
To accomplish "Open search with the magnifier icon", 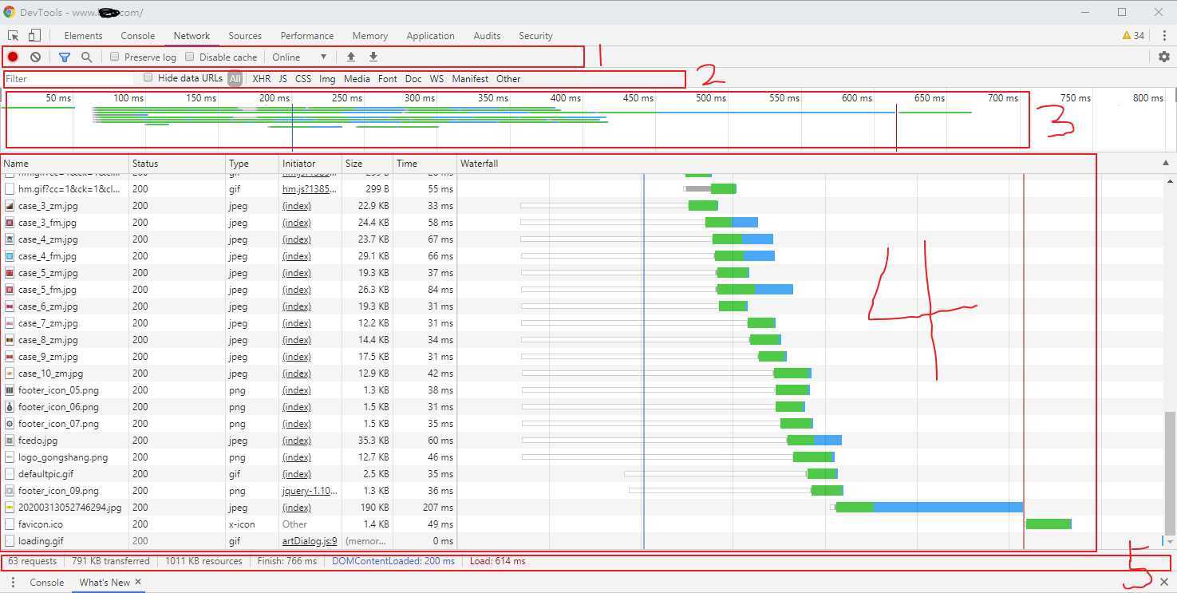I will 87,57.
